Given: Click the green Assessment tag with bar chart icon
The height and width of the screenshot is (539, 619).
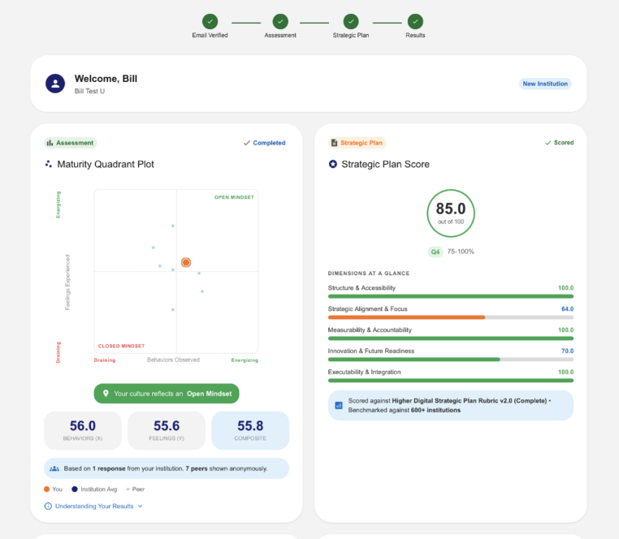Looking at the screenshot, I should coord(71,143).
